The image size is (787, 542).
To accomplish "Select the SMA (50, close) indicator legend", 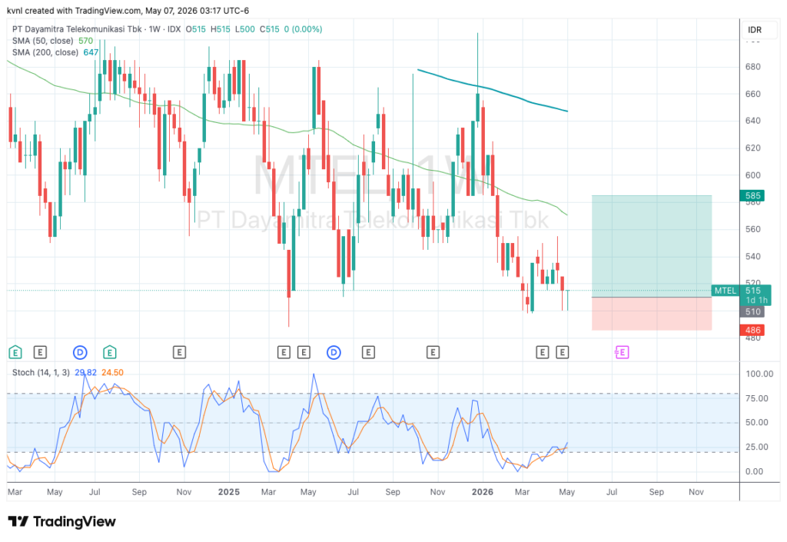I will click(43, 41).
